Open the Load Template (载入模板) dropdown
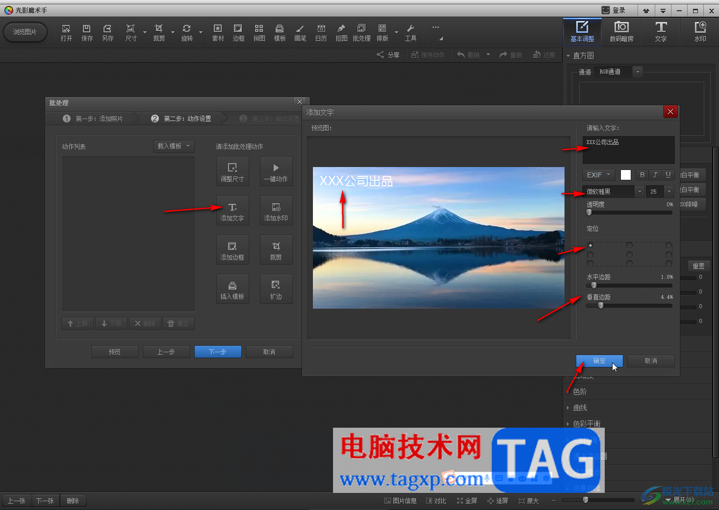719x510 pixels. 174,146
